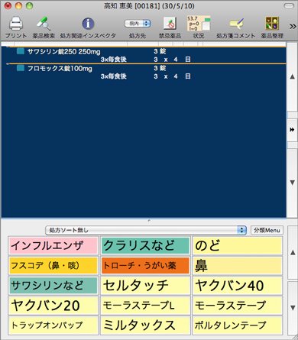
Task: Select the モーラステープL preset
Action: click(145, 306)
